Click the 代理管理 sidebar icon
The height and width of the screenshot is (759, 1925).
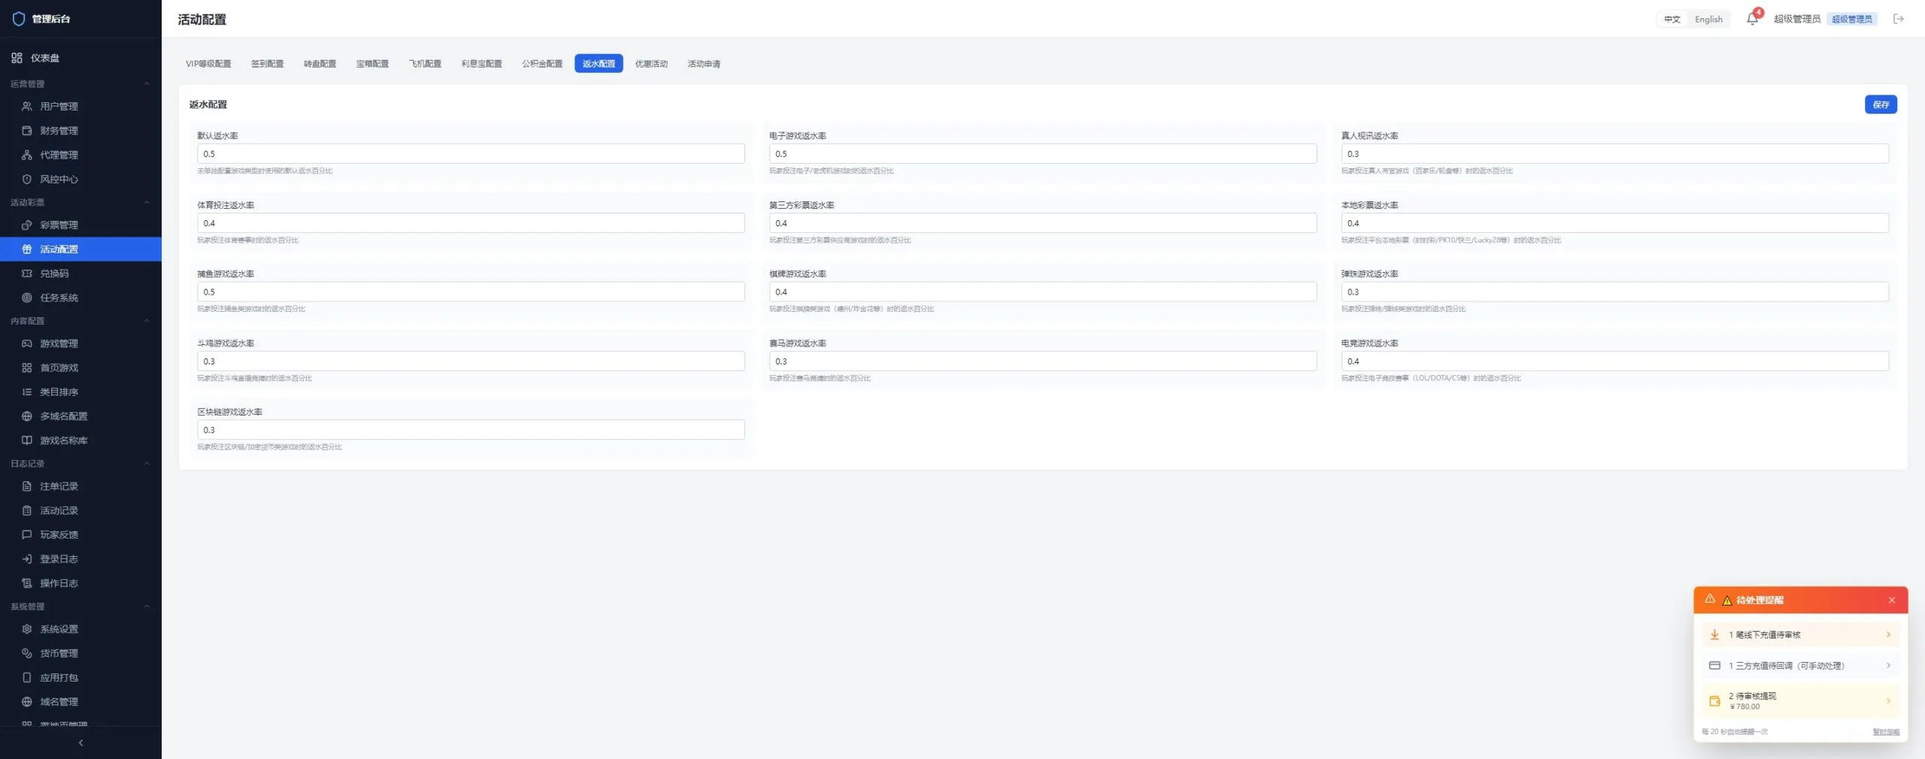click(27, 155)
